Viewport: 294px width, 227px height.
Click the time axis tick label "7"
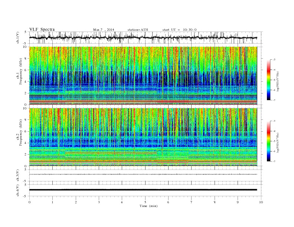192,202
